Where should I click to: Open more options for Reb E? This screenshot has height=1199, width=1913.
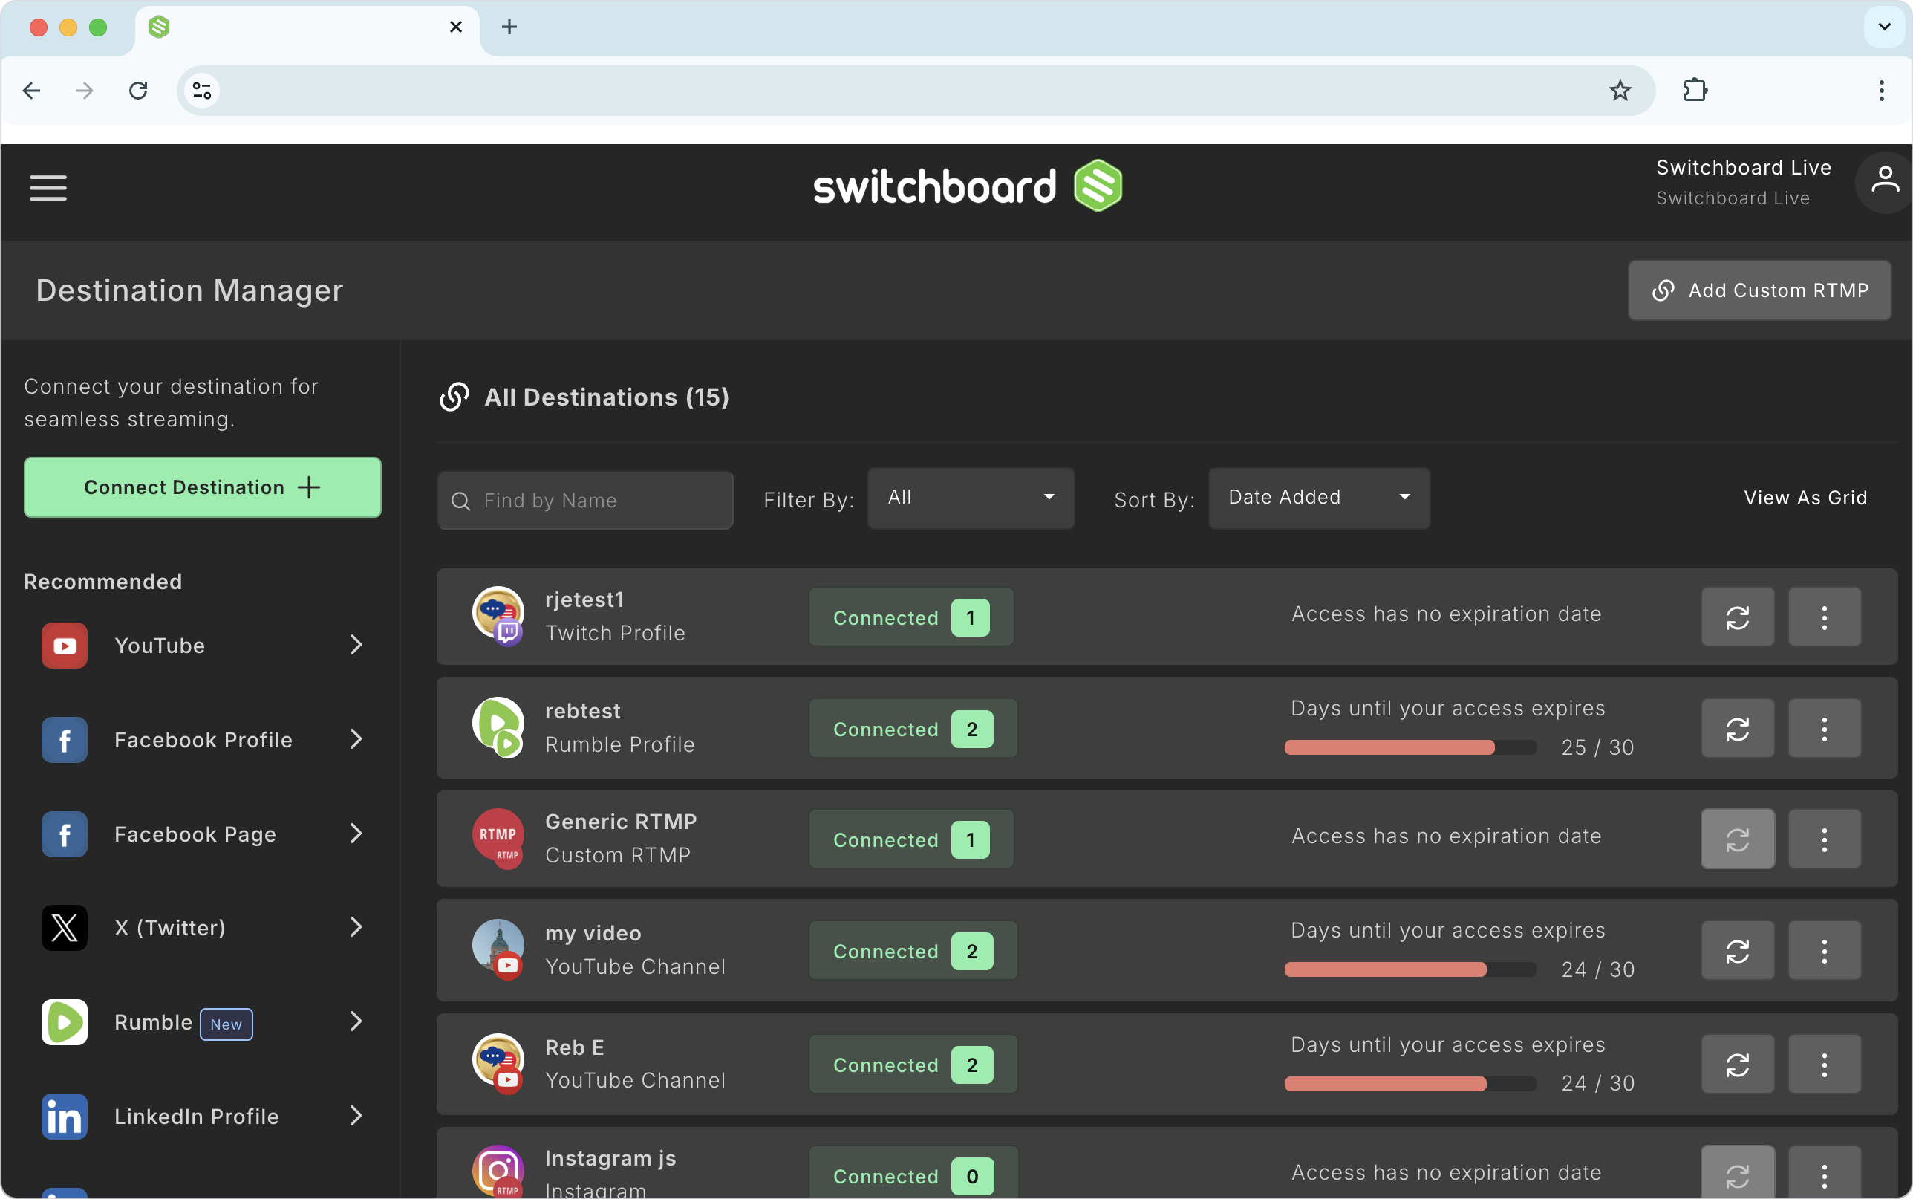pos(1824,1065)
